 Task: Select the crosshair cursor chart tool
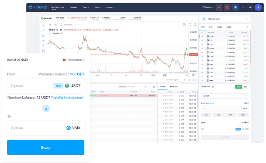click(43, 25)
